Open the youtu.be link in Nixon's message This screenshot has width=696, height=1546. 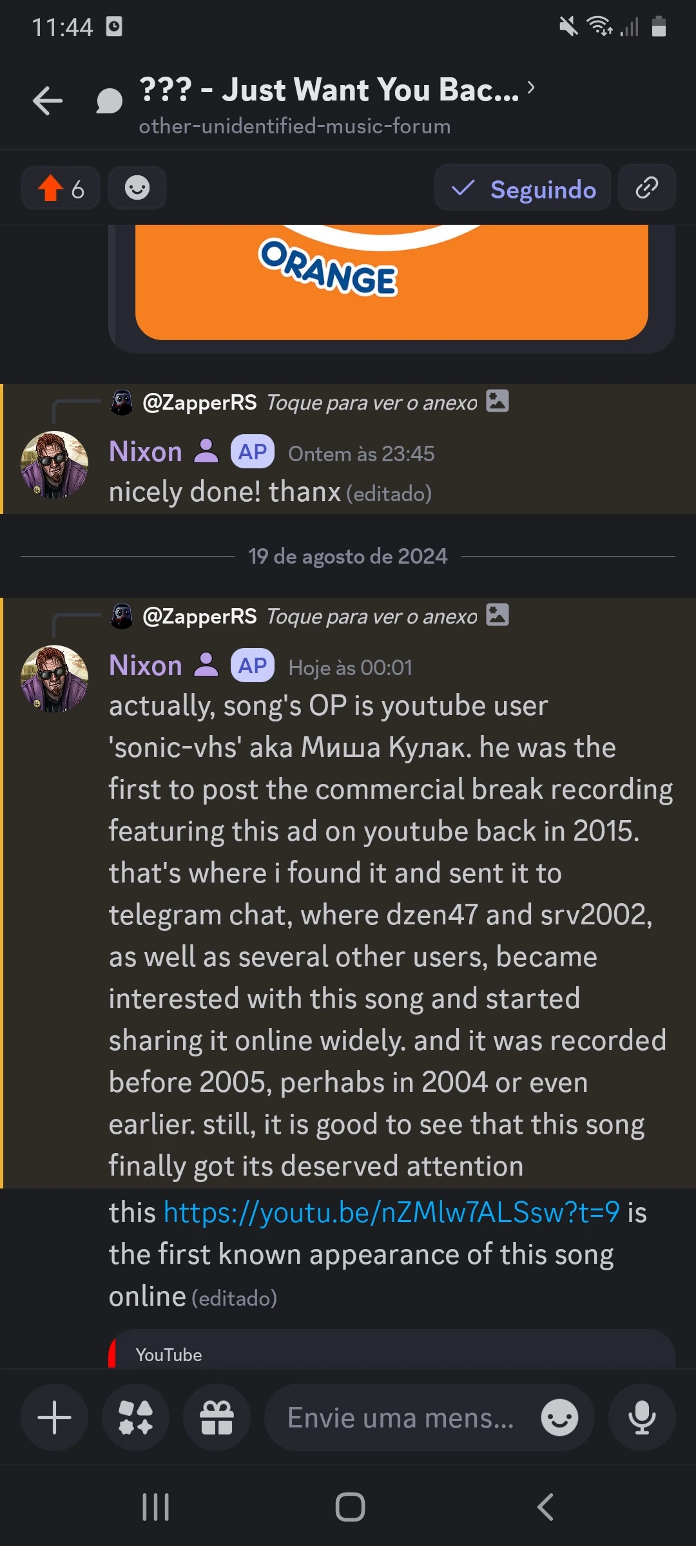click(x=390, y=1211)
